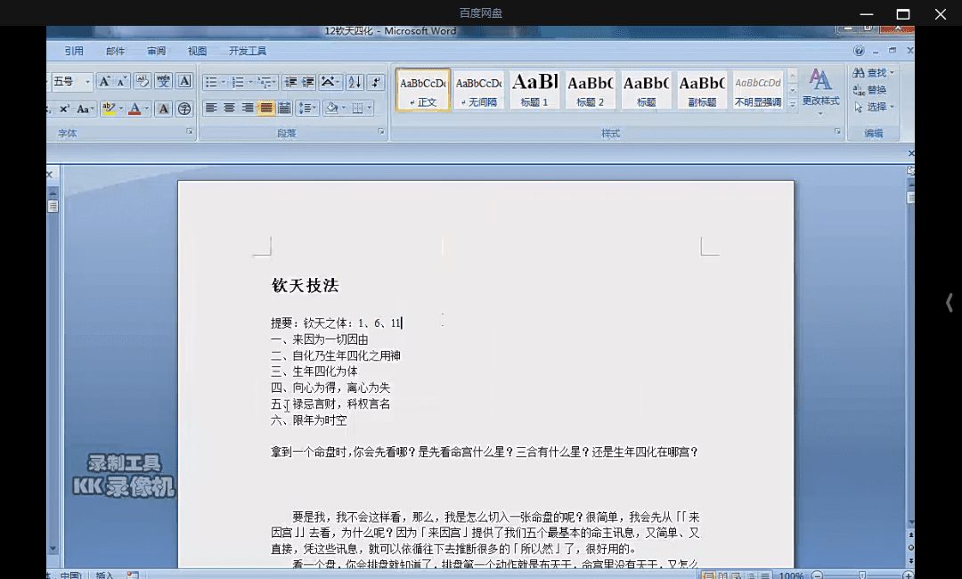962x579 pixels.
Task: Click the phonetic guide (wén) icon
Action: pos(163,82)
